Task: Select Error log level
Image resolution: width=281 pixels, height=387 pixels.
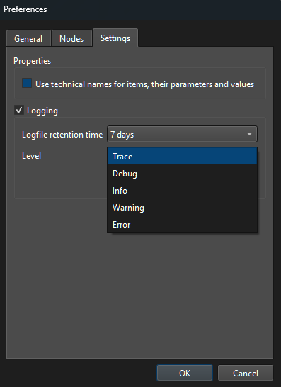Action: (x=182, y=225)
